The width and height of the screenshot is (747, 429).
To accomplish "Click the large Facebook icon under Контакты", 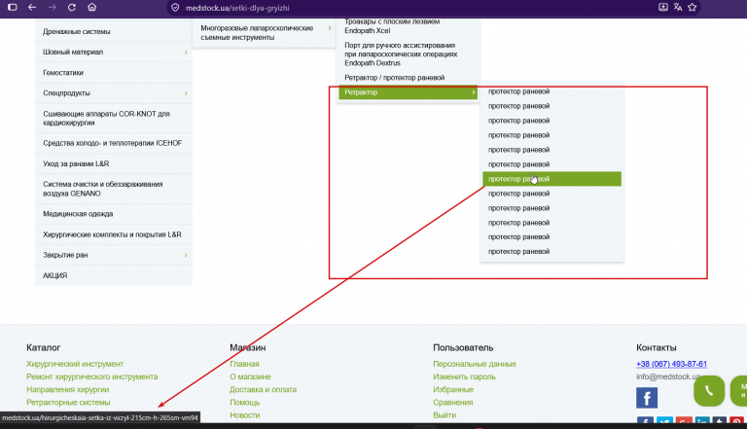I will 647,398.
